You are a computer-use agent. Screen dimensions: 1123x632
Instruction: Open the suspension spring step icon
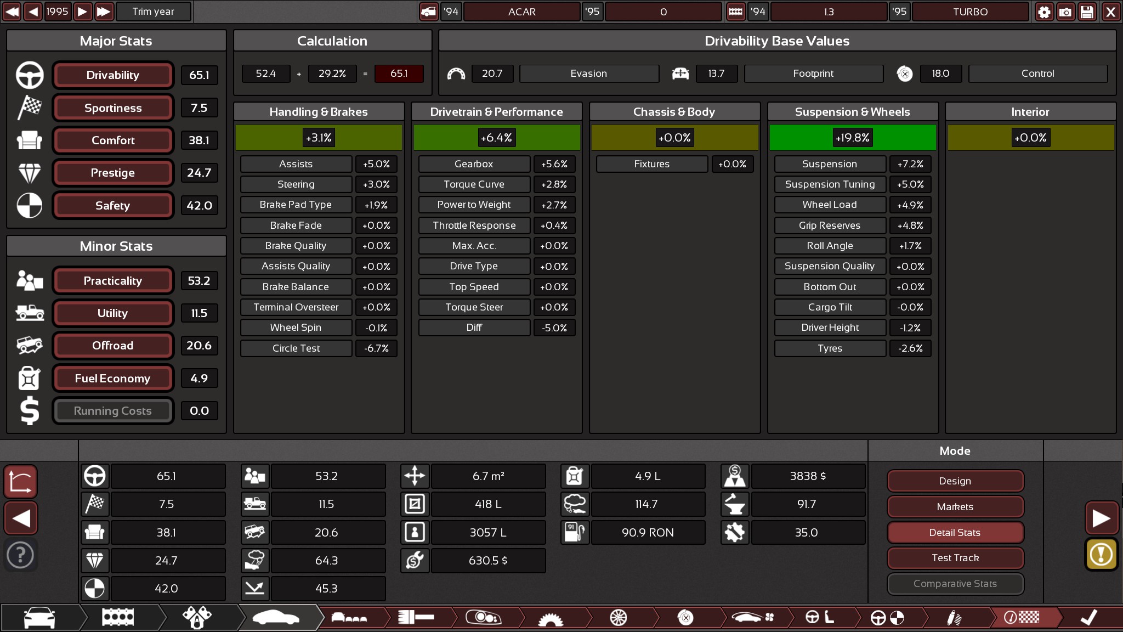tap(954, 618)
